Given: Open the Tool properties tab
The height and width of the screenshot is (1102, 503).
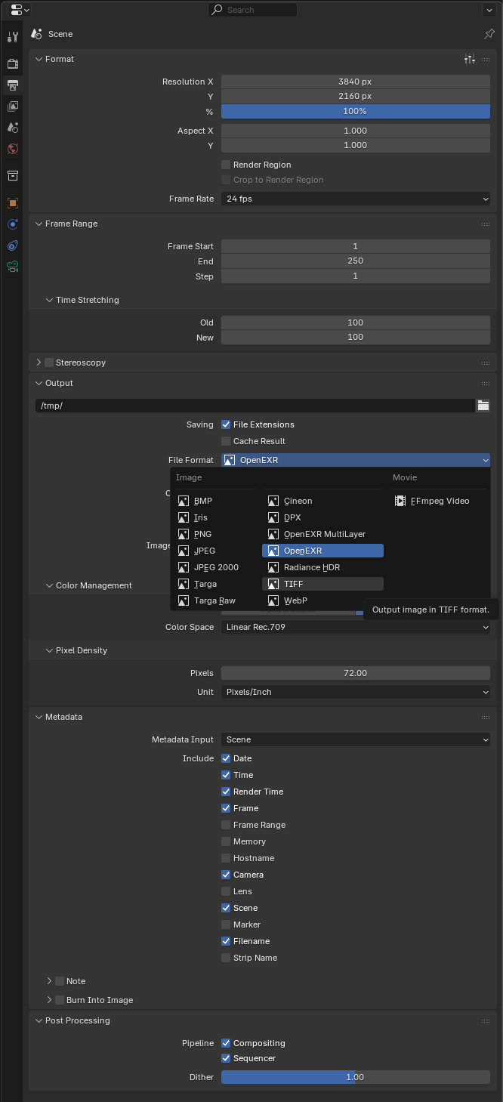Looking at the screenshot, I should (13, 37).
